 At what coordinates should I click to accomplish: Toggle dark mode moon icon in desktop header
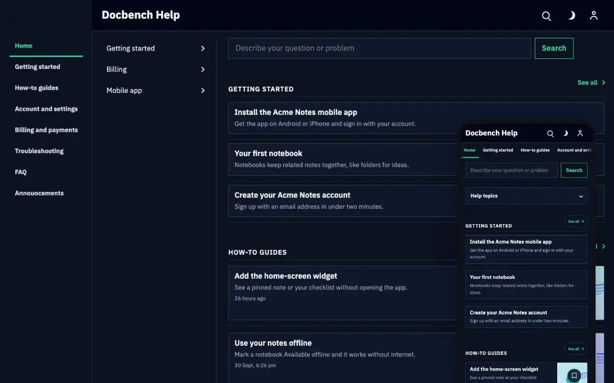tap(571, 16)
